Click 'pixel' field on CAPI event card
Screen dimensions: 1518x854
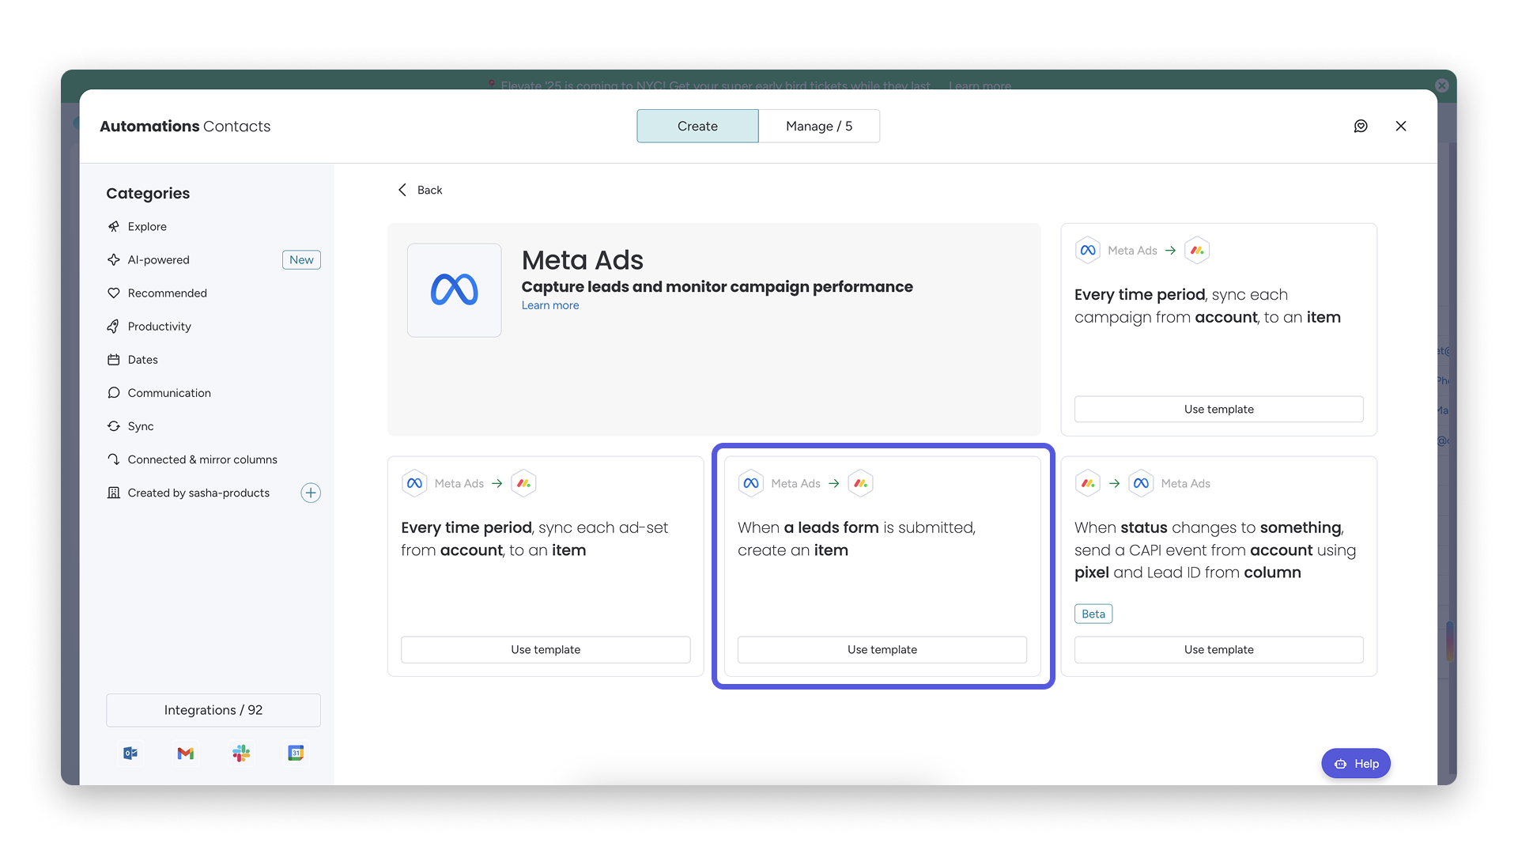click(1091, 572)
